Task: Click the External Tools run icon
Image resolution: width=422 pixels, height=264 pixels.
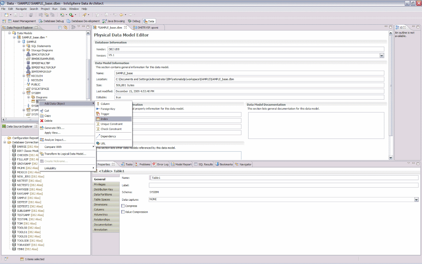Action: click(71, 15)
